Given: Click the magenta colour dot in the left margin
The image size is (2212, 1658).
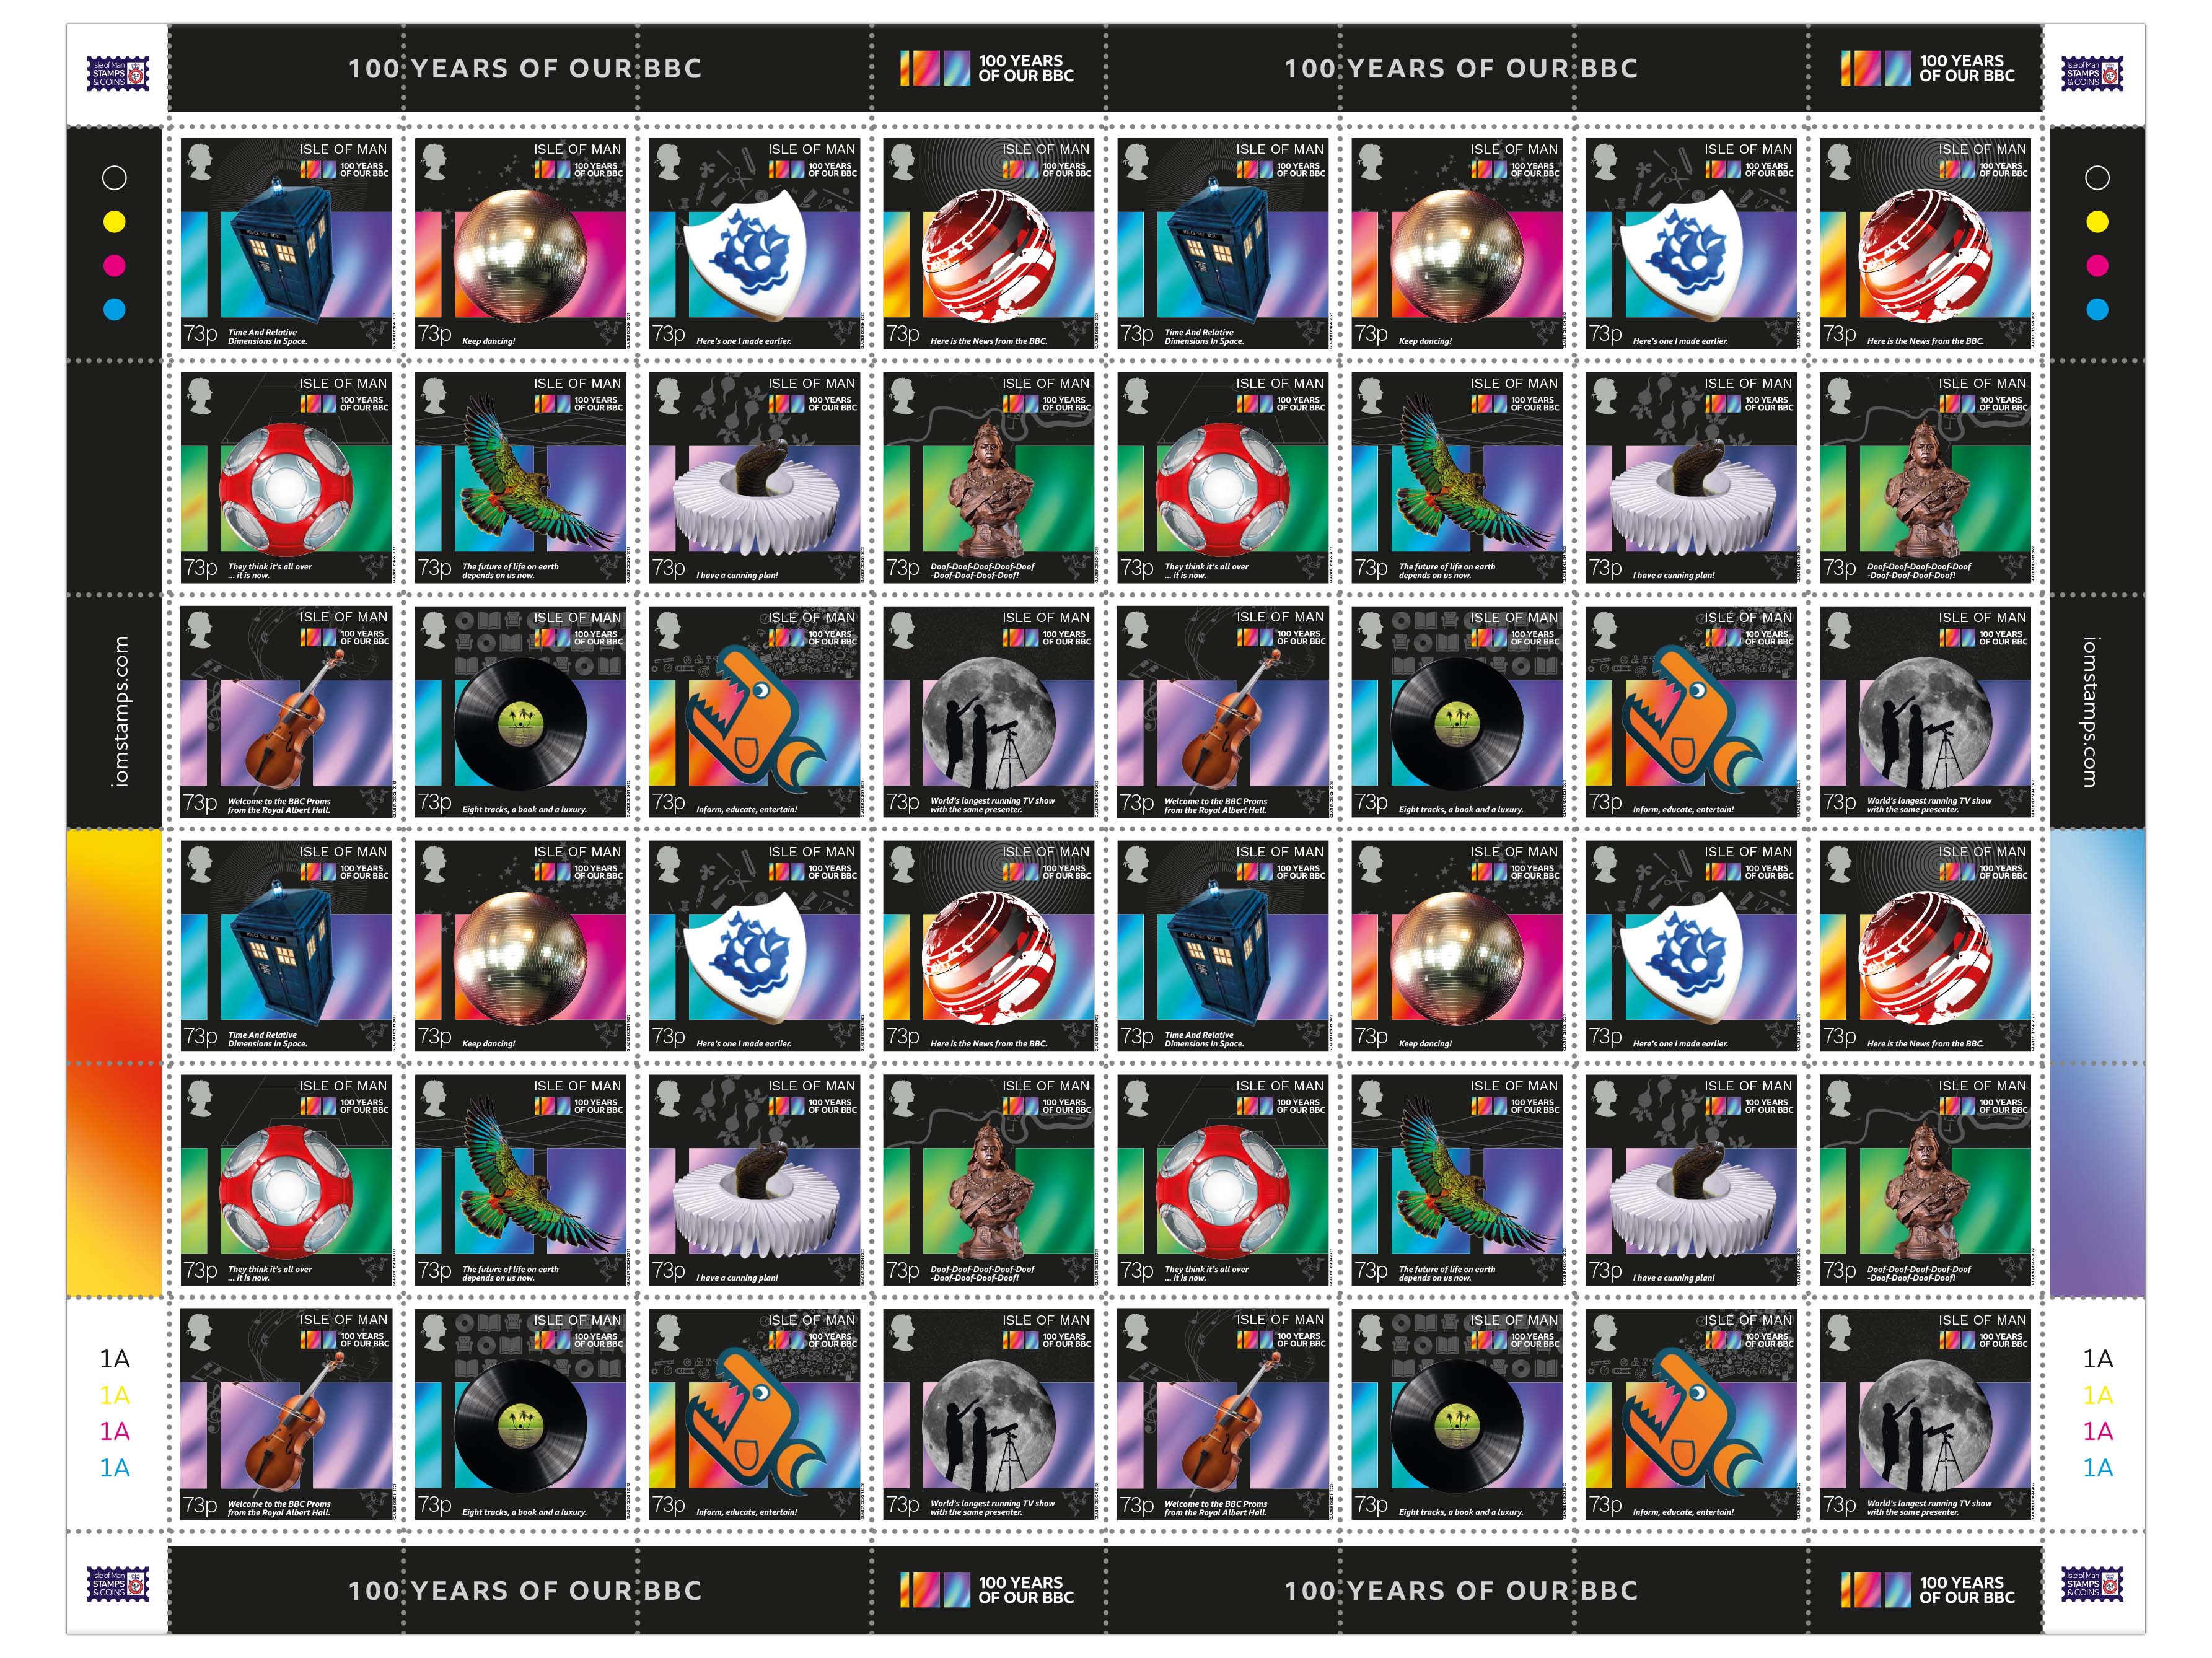Looking at the screenshot, I should 115,265.
